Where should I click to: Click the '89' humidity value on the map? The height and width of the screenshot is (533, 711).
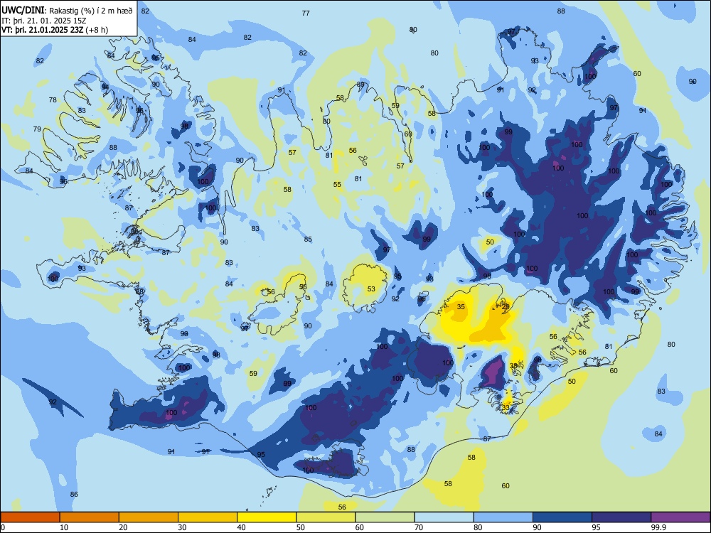pos(360,85)
